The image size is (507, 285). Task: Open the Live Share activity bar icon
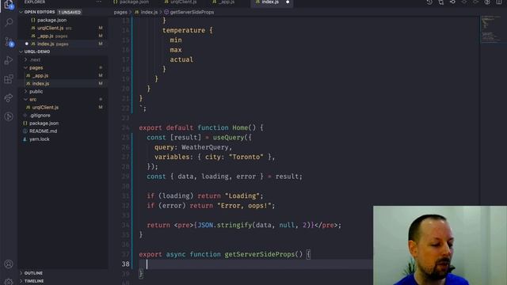tap(9, 98)
